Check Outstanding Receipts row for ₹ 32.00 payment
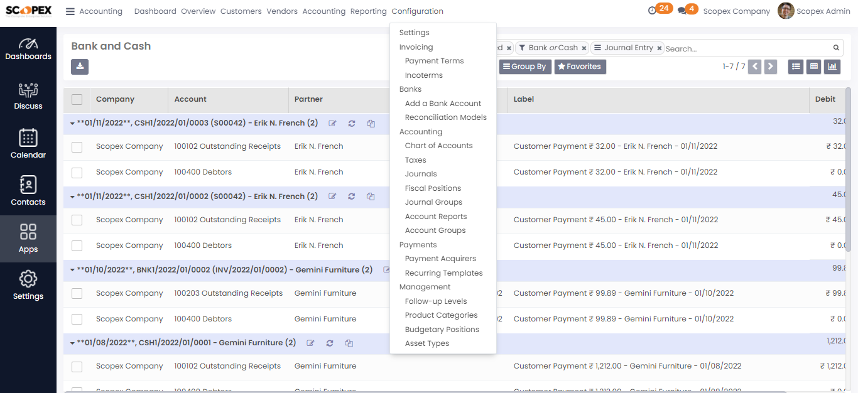This screenshot has width=858, height=393. [77, 147]
